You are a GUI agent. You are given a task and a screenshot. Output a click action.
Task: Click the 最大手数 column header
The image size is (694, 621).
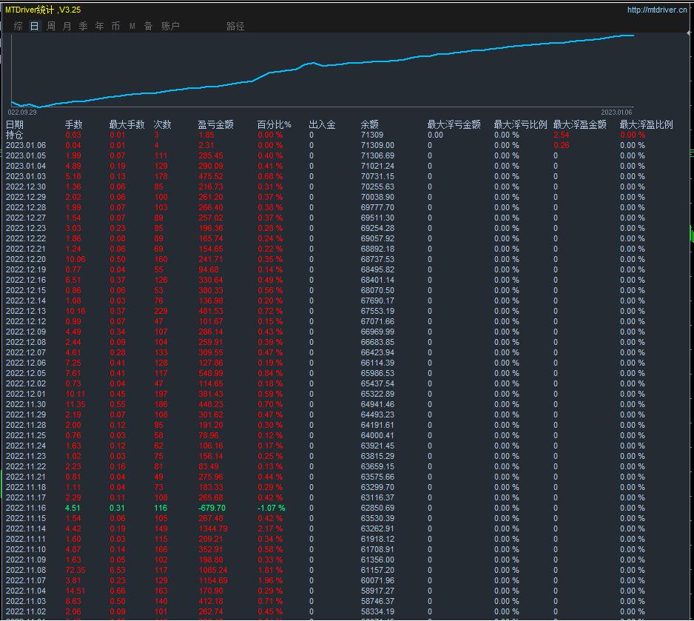(x=127, y=125)
